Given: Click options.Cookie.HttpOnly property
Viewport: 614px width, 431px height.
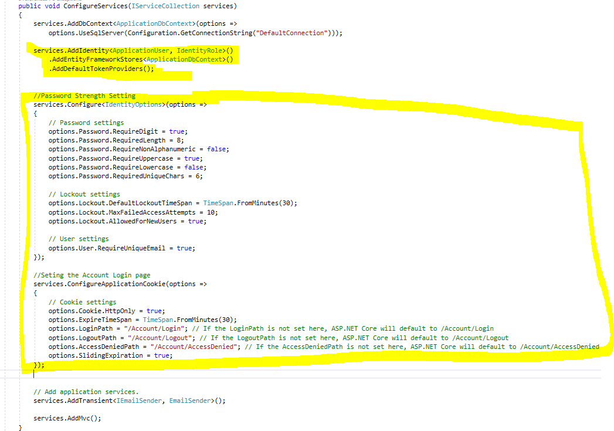Looking at the screenshot, I should 91,311.
